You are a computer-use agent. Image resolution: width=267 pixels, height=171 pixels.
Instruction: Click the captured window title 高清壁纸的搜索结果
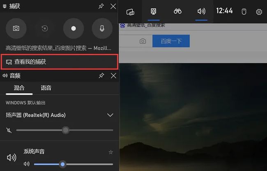pos(58,48)
